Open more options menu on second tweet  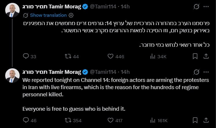pyautogui.click(x=206, y=72)
